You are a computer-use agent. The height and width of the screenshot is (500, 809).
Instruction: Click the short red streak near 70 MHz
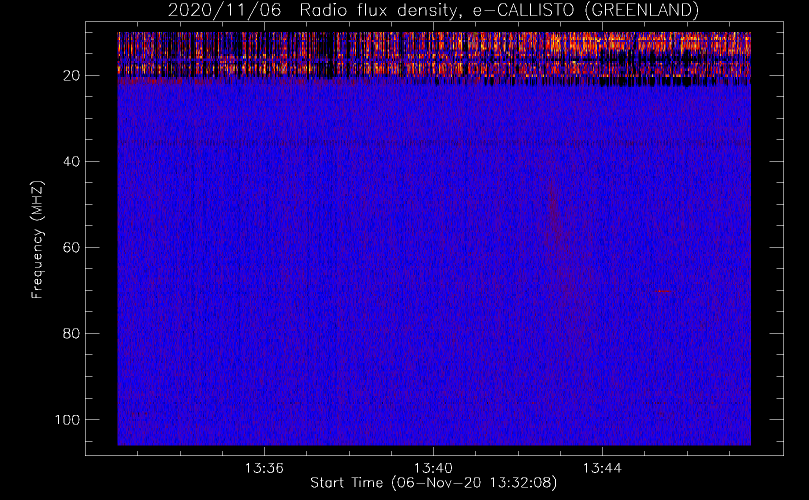(663, 291)
